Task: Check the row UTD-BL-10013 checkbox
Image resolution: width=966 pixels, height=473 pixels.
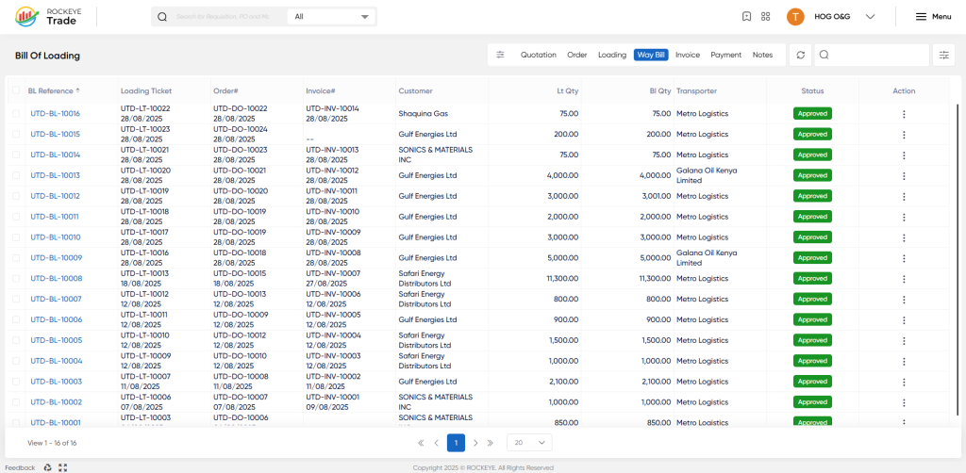Action: (16, 175)
